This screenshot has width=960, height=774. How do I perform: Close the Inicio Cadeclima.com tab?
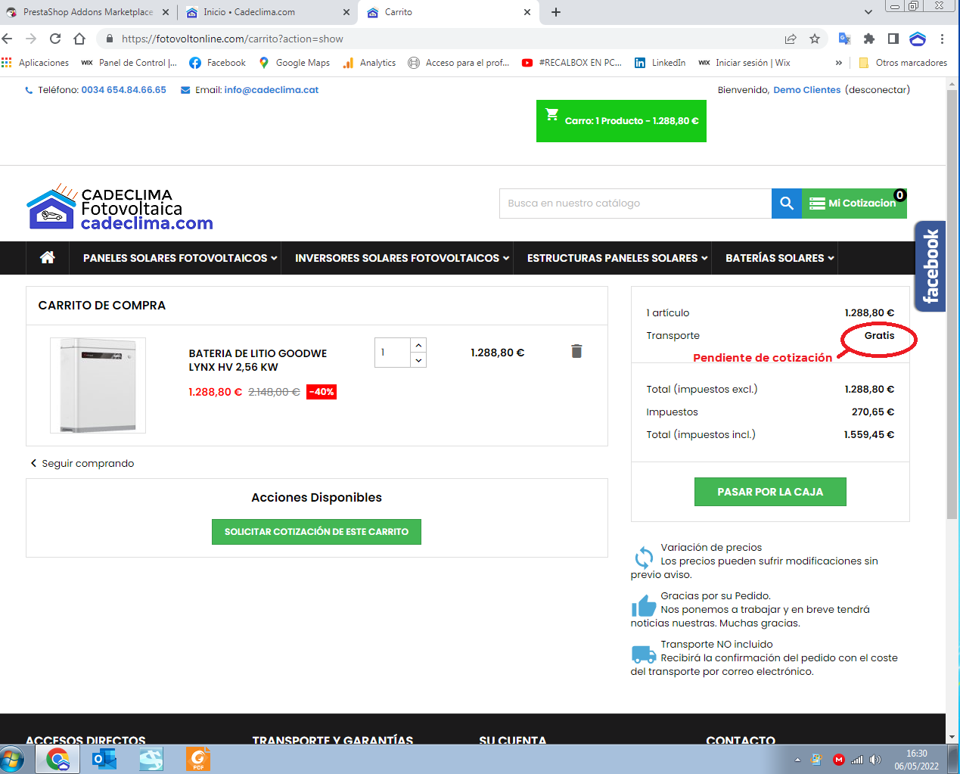click(x=346, y=12)
